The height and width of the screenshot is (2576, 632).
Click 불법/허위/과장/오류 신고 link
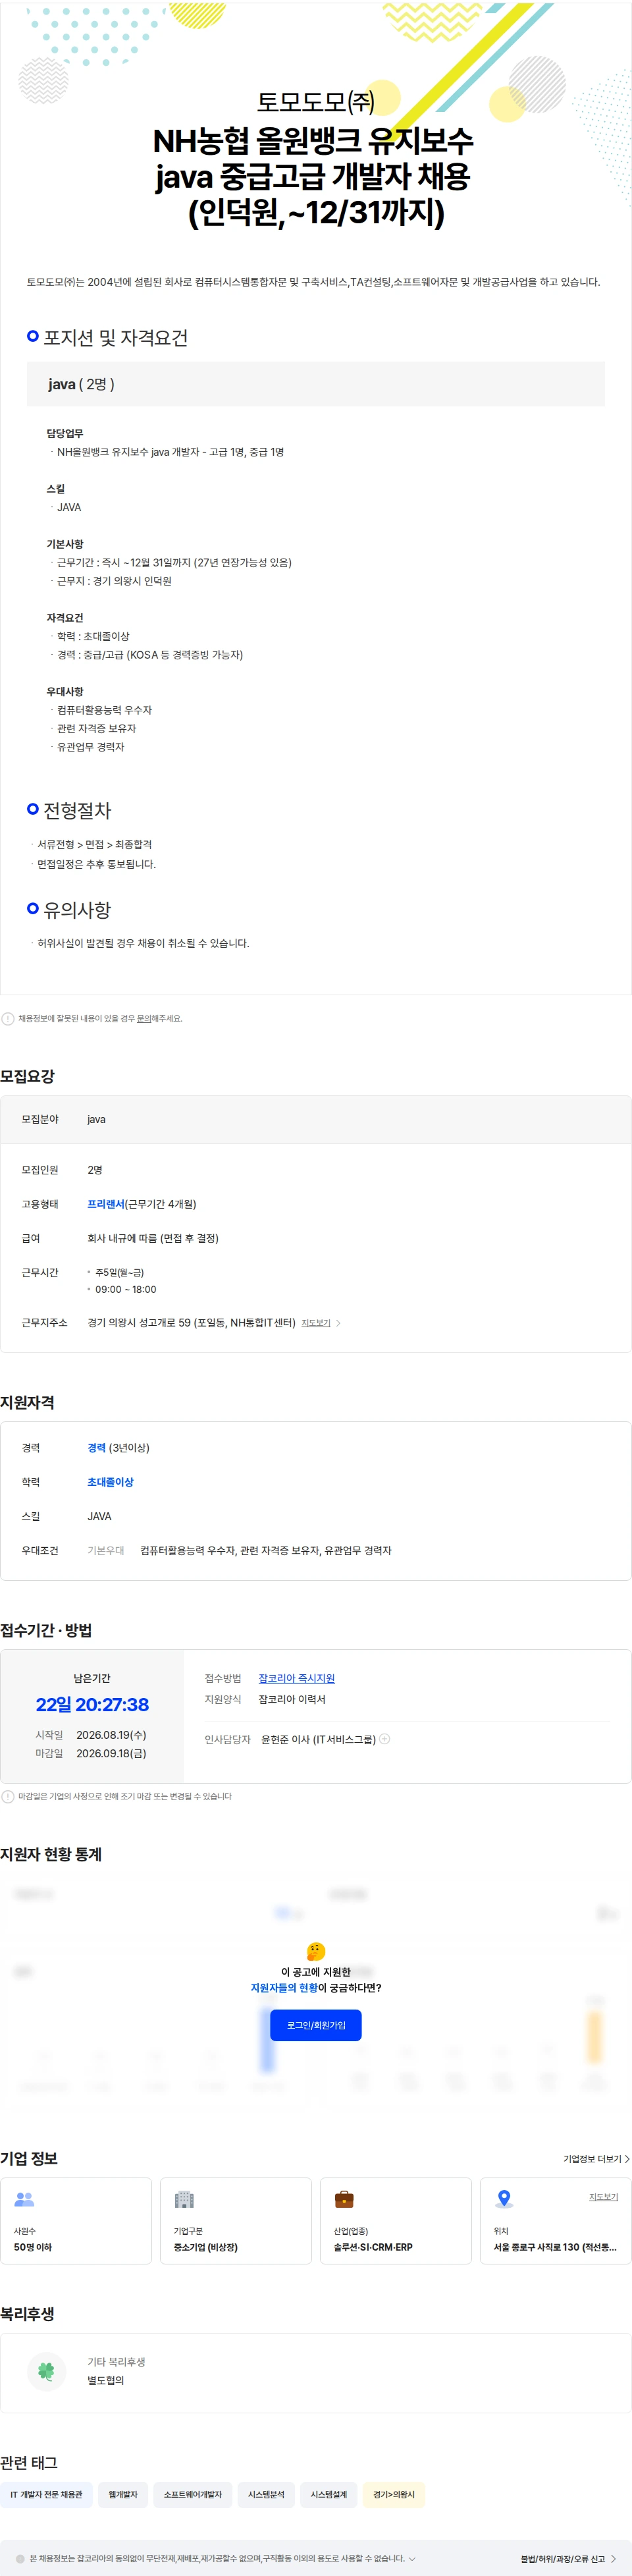[562, 2559]
